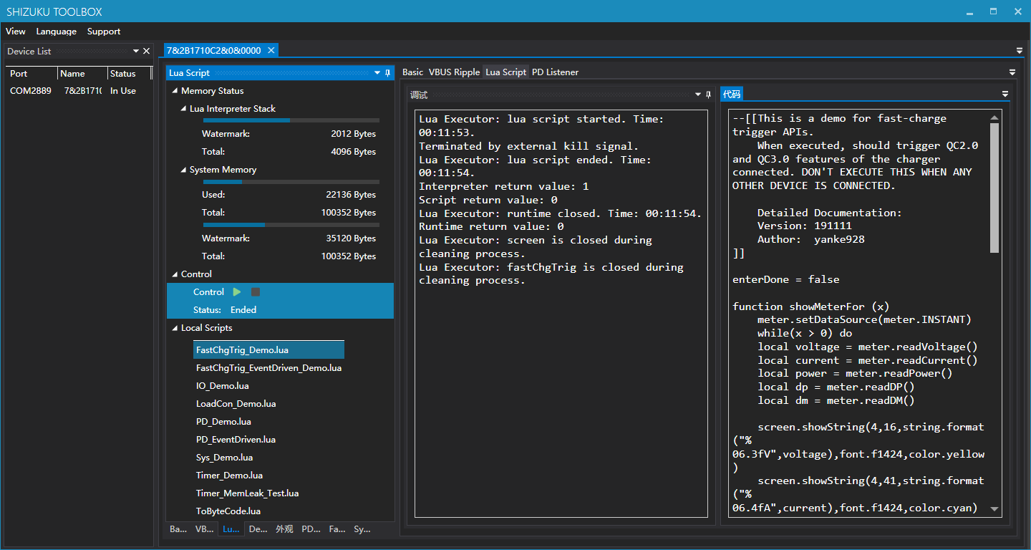Pin the 调试 debug panel
Viewport: 1031px width, 550px height.
[708, 95]
